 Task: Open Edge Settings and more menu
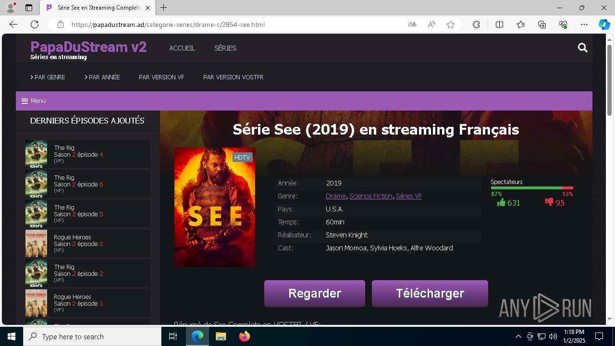pyautogui.click(x=584, y=25)
